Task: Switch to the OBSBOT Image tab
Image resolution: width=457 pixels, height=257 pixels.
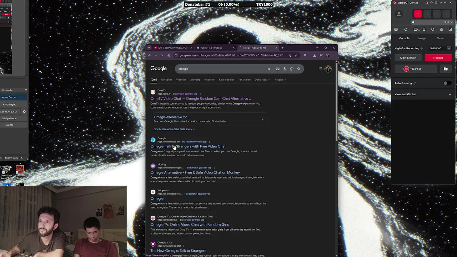Action: [422, 38]
